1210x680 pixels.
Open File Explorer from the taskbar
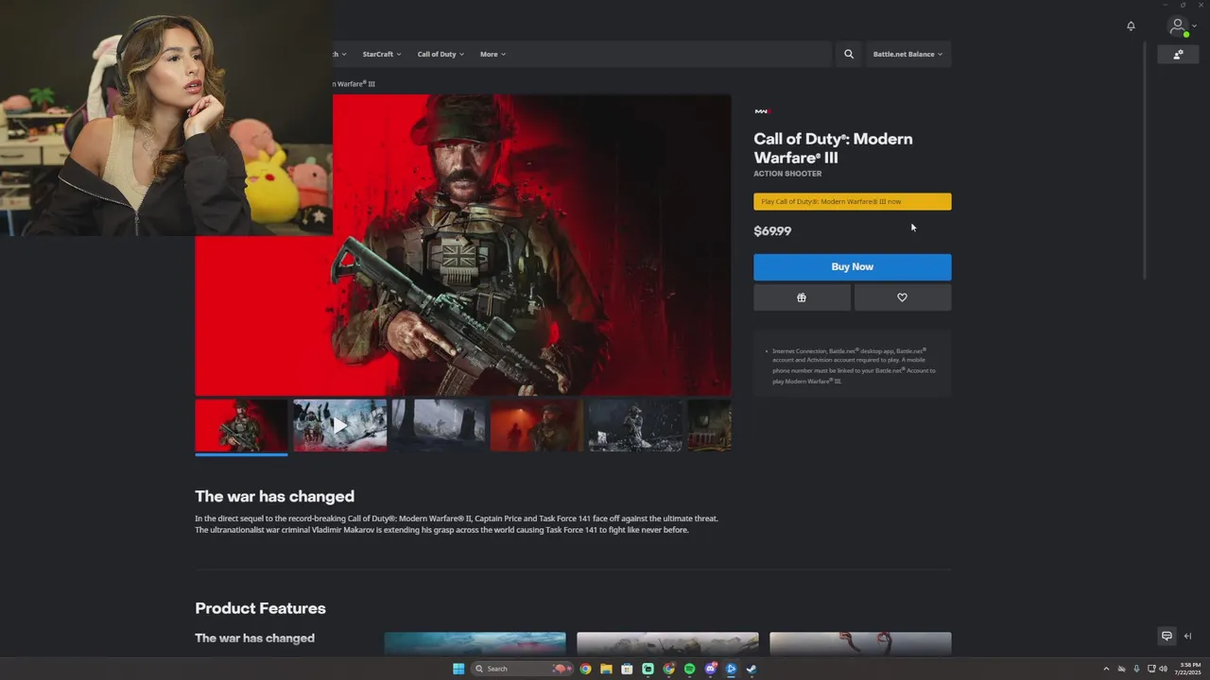click(x=606, y=669)
